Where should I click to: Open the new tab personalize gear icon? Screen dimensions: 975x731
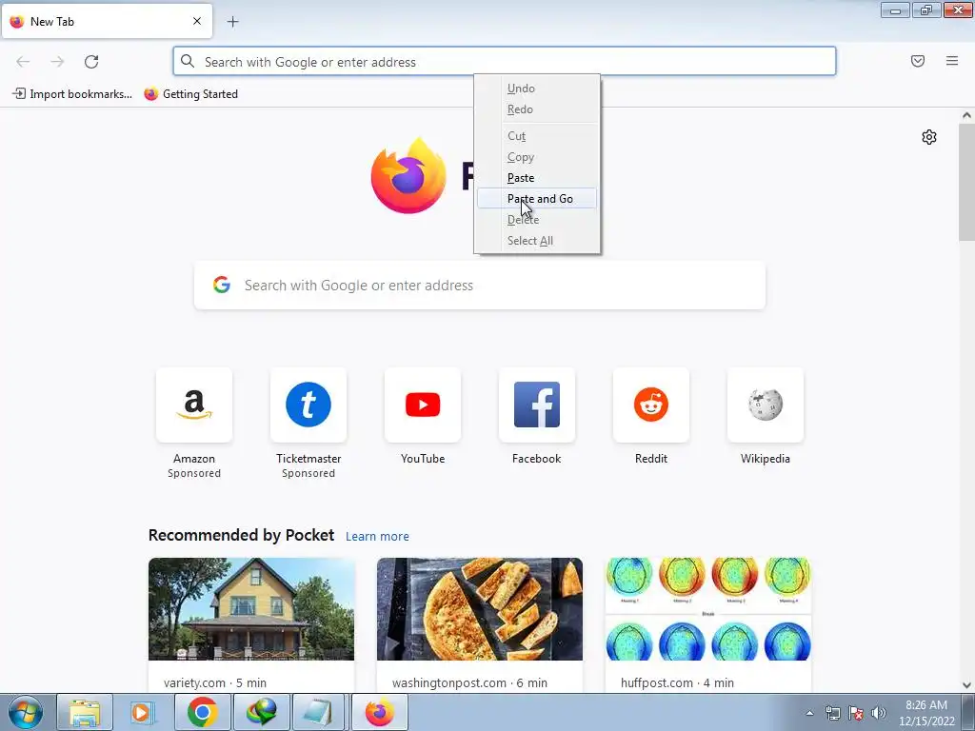coord(929,137)
